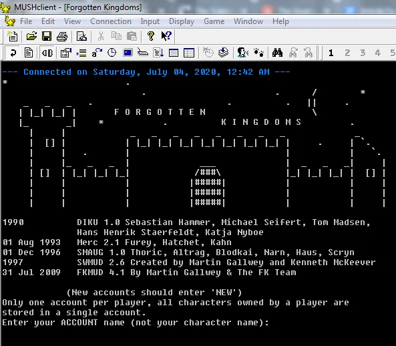Click the 'New accounts should enter NEW' line

pyautogui.click(x=154, y=293)
